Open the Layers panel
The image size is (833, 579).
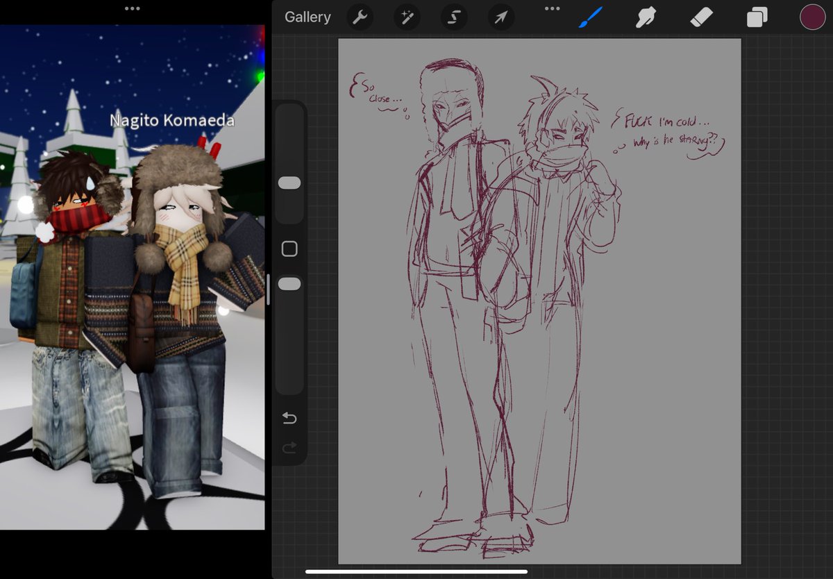coord(757,17)
